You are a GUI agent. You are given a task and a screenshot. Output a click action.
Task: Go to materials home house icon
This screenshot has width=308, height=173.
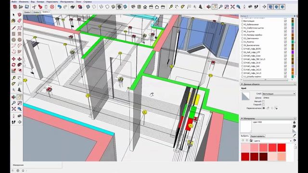[251, 140]
